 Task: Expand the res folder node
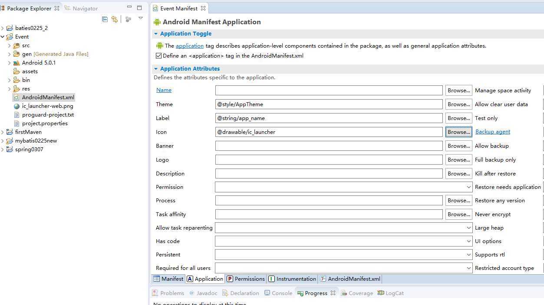10,89
